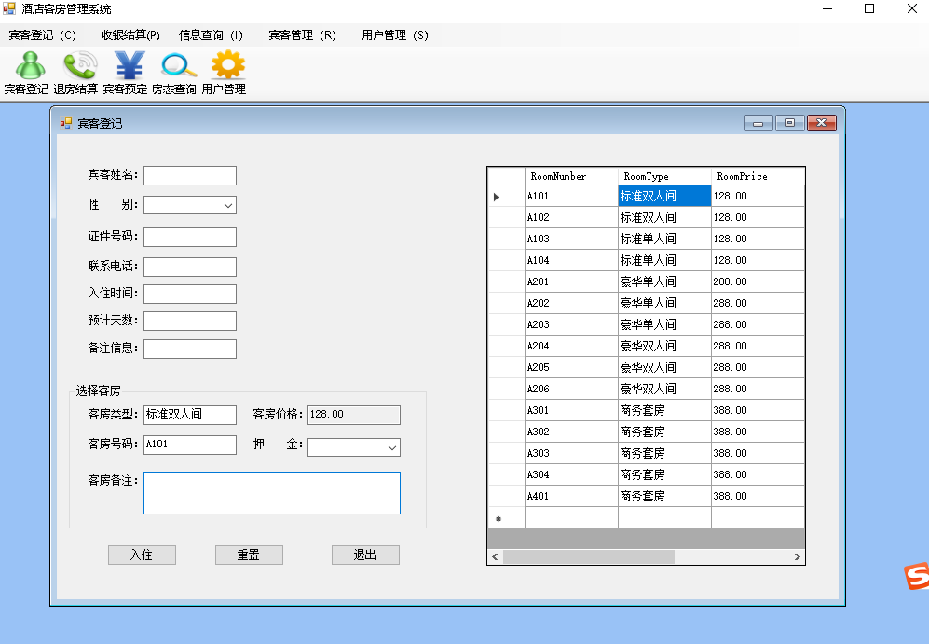
Task: Click the RoomPrice column header
Action: tap(758, 176)
